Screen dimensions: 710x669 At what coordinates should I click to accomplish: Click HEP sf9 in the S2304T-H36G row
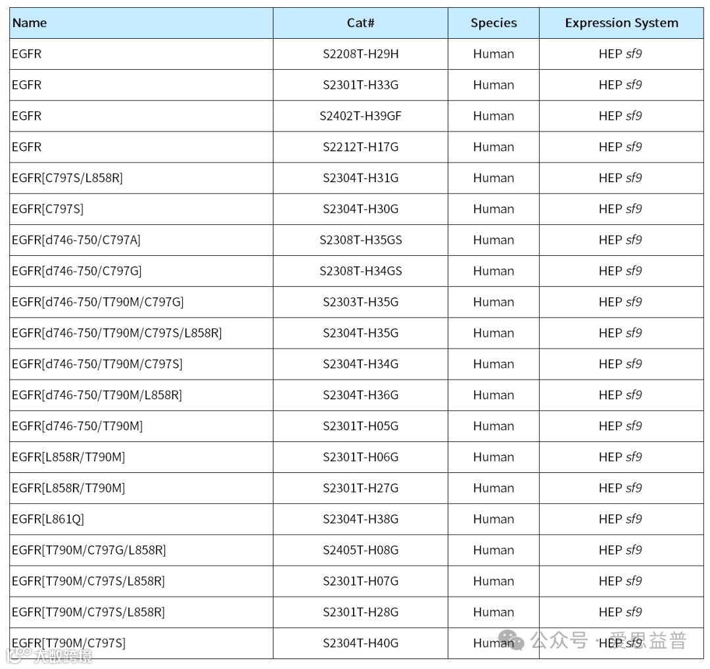point(621,395)
